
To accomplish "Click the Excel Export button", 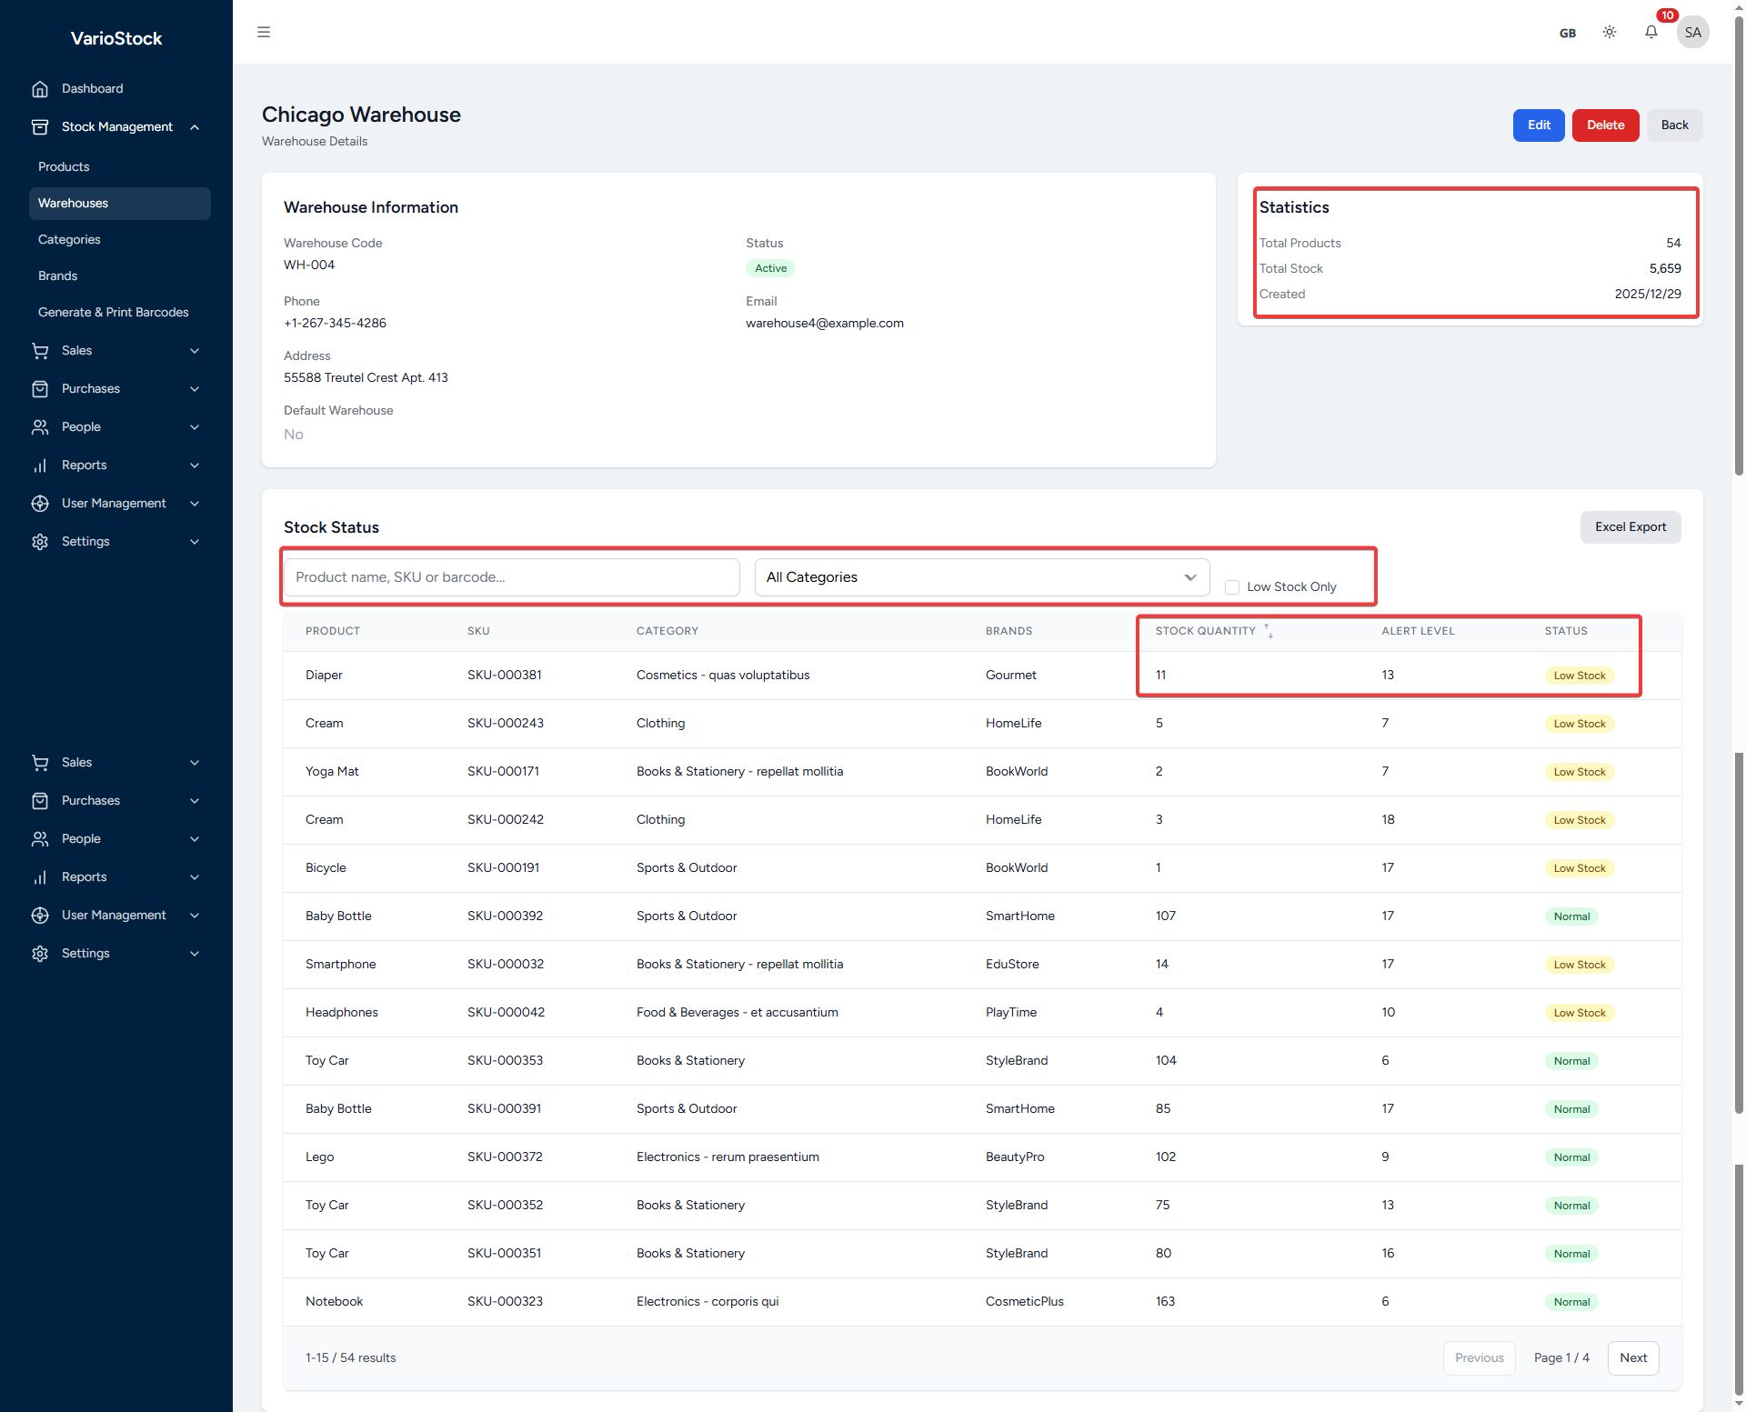I will pyautogui.click(x=1630, y=527).
